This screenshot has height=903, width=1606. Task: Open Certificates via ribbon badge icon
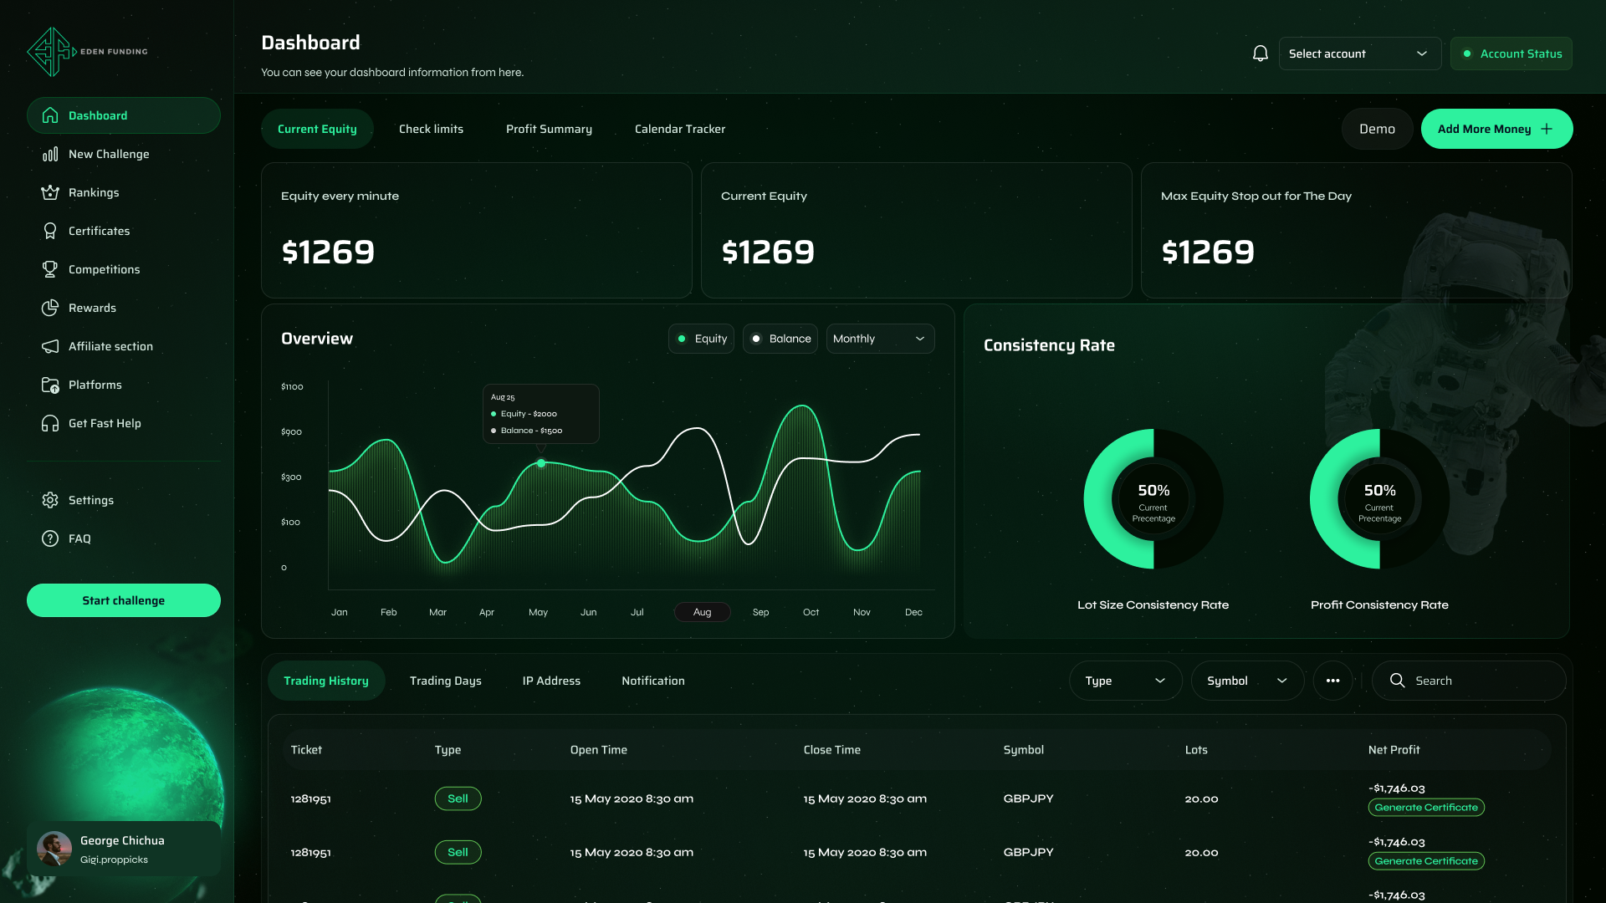[x=50, y=231]
